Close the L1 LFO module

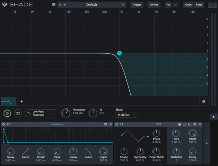tap(200, 124)
